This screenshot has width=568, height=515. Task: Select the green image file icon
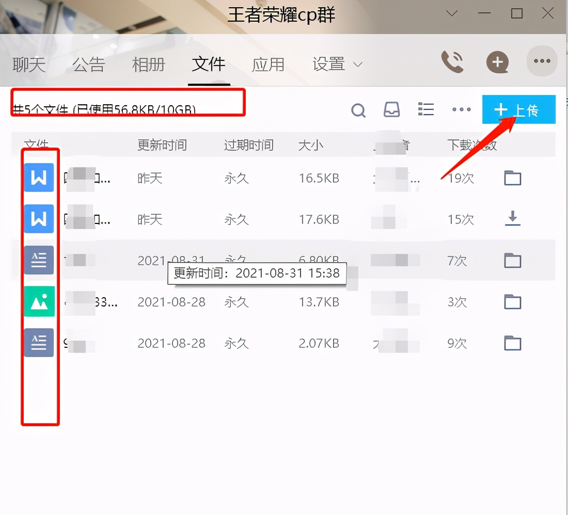[x=39, y=301]
